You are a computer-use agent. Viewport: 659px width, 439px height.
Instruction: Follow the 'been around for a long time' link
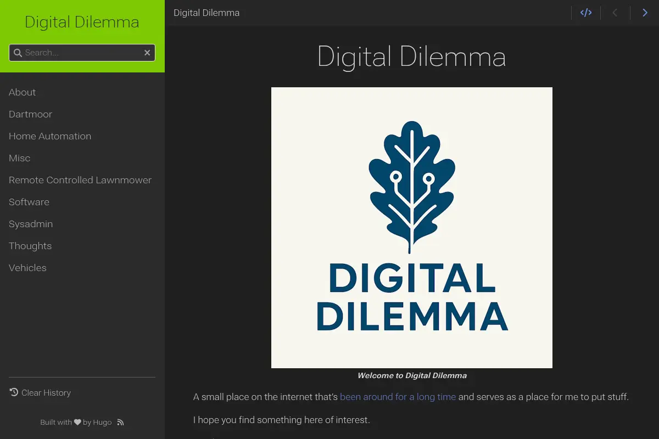(x=398, y=397)
